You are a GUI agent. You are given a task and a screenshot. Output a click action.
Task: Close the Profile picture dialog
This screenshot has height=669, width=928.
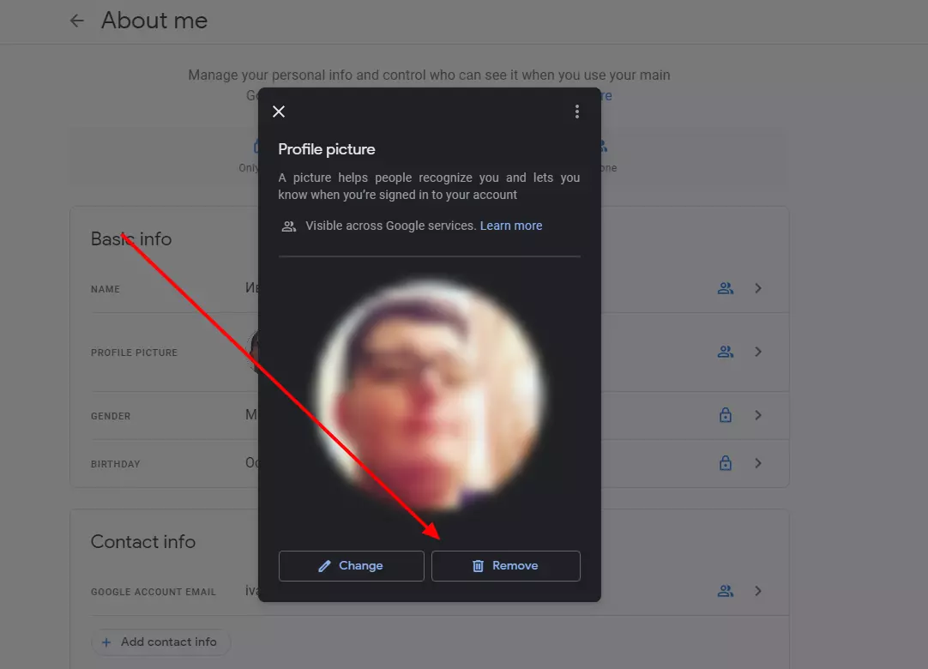(279, 111)
